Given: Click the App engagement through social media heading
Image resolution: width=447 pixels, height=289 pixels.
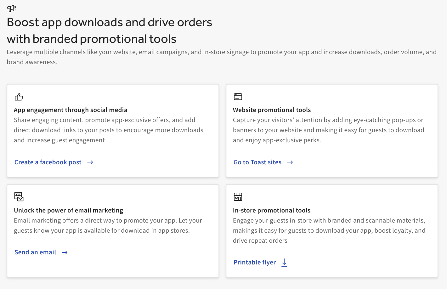Looking at the screenshot, I should tap(71, 110).
